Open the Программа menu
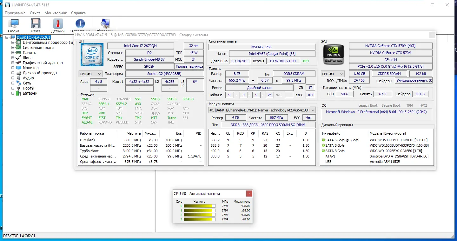 point(15,13)
